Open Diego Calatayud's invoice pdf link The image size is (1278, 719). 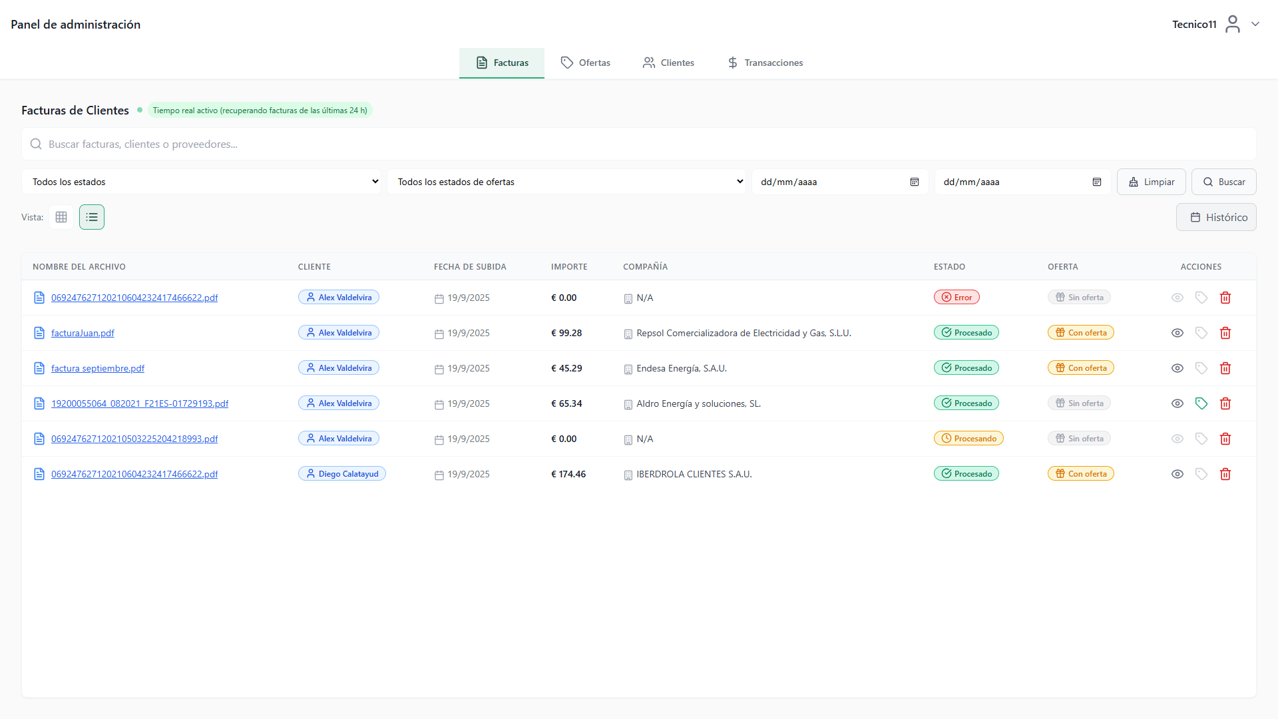click(134, 474)
